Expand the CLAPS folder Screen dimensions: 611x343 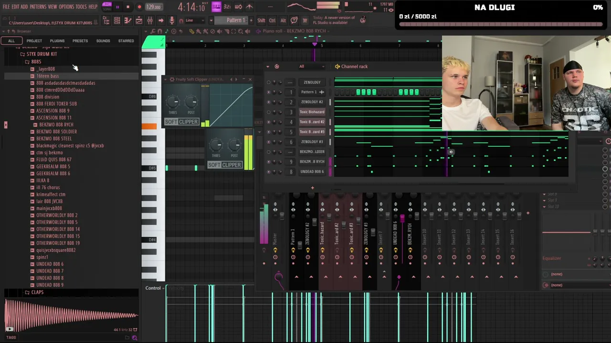pos(34,293)
